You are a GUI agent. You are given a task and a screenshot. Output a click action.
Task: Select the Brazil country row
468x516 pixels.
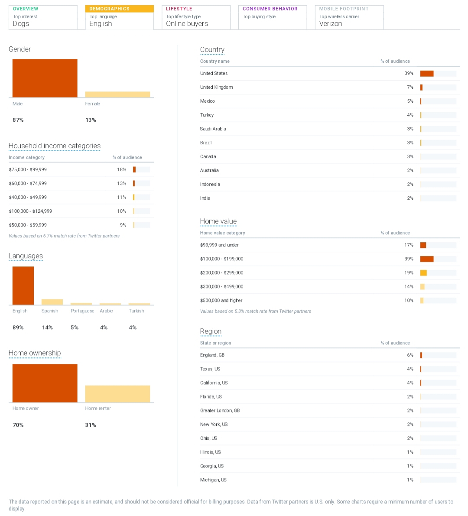coord(330,143)
